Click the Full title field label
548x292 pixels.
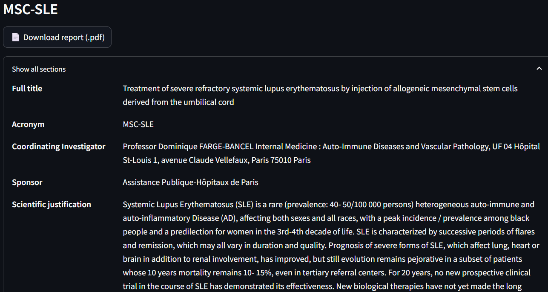tap(27, 88)
